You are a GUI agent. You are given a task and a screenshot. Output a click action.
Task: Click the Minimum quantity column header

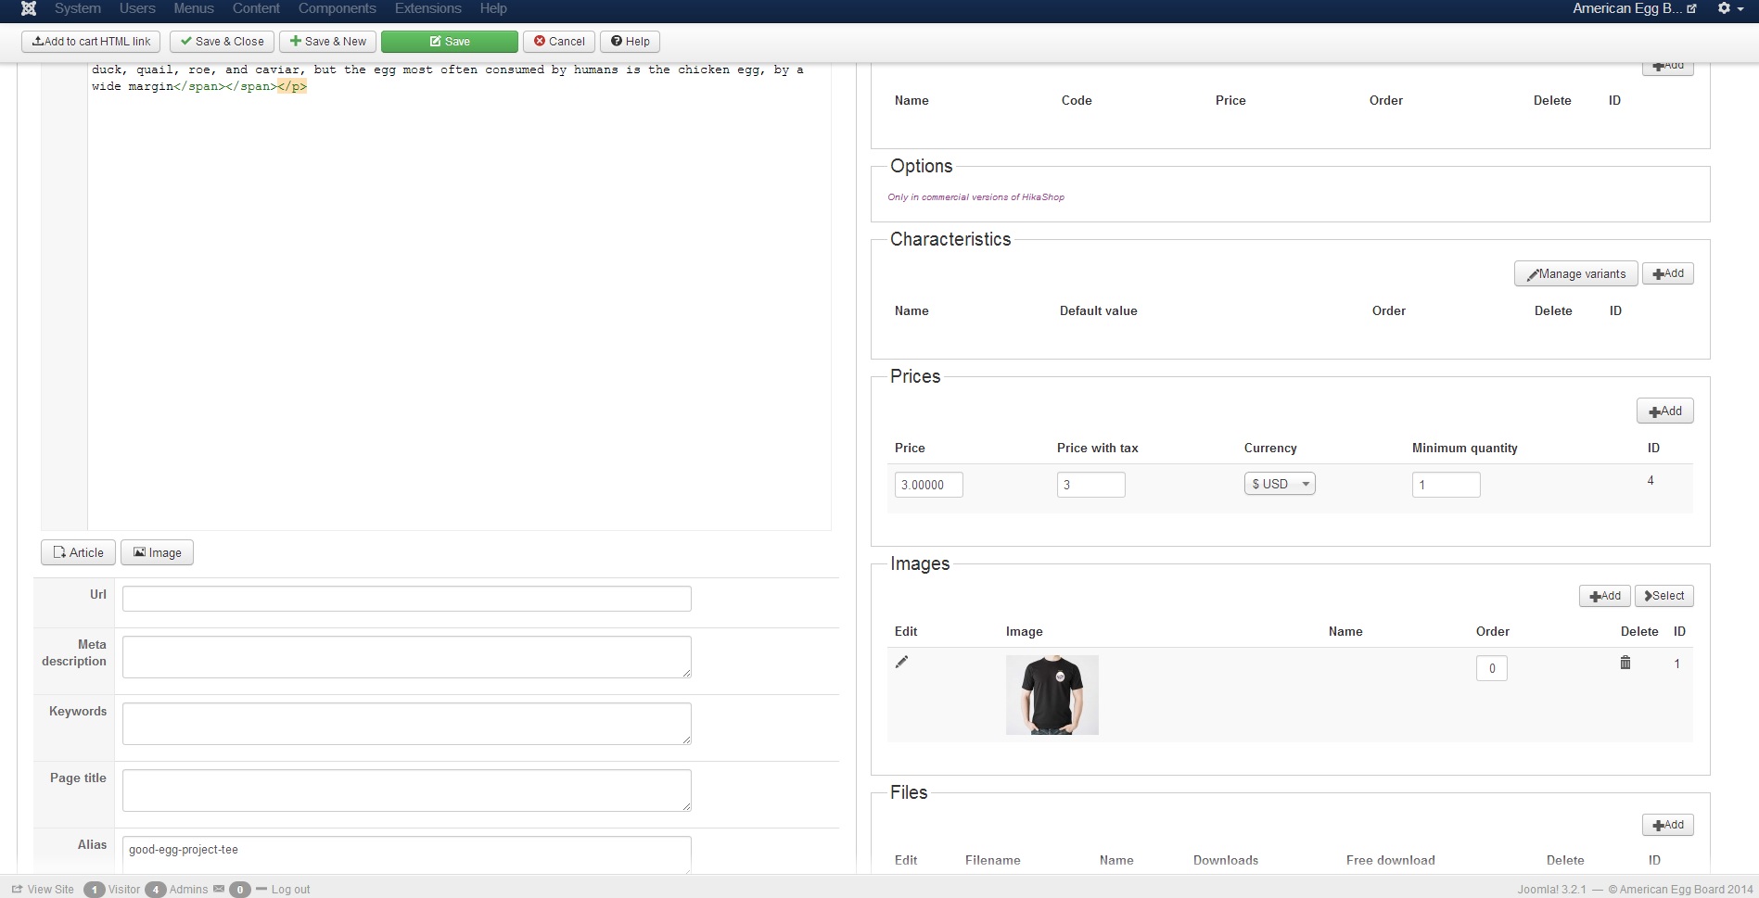click(x=1465, y=448)
